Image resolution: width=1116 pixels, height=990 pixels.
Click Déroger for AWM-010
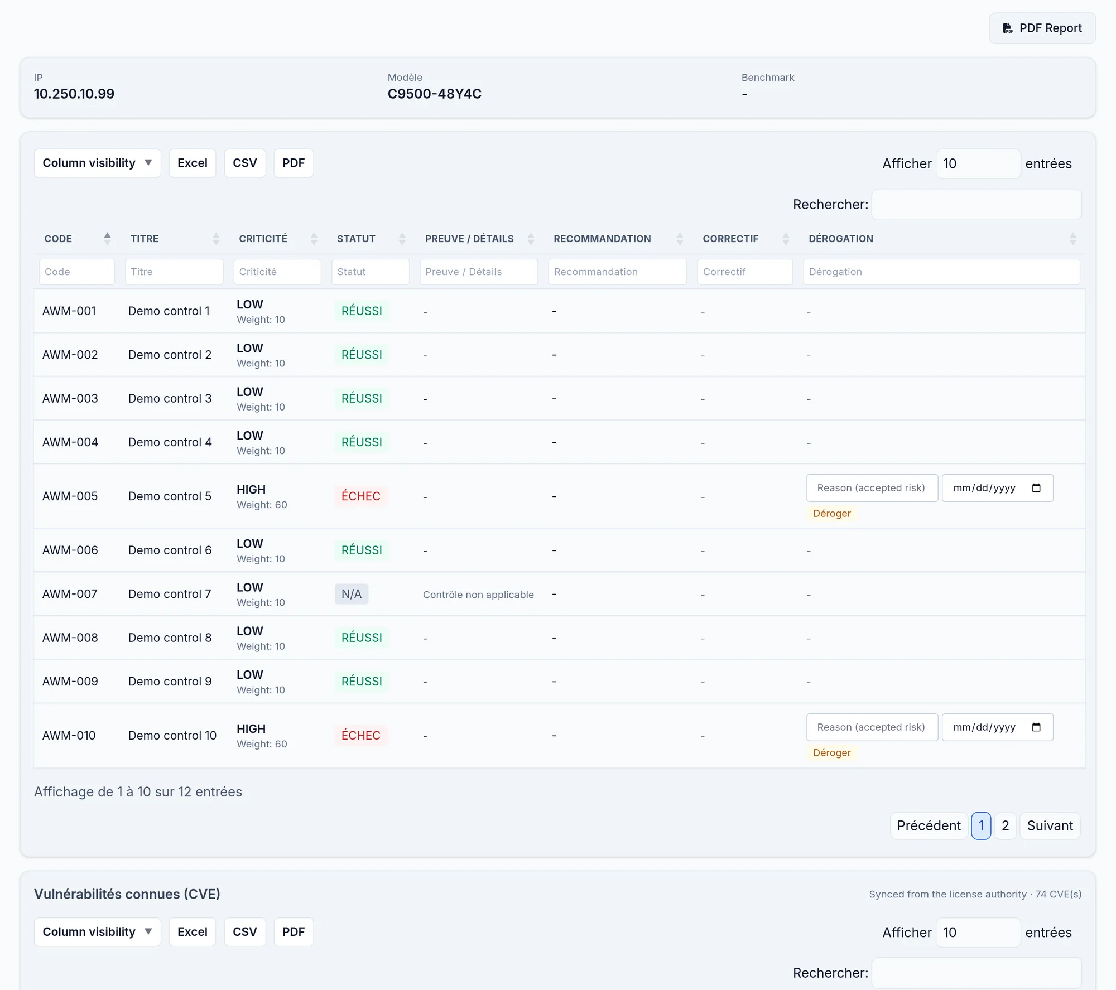[831, 752]
